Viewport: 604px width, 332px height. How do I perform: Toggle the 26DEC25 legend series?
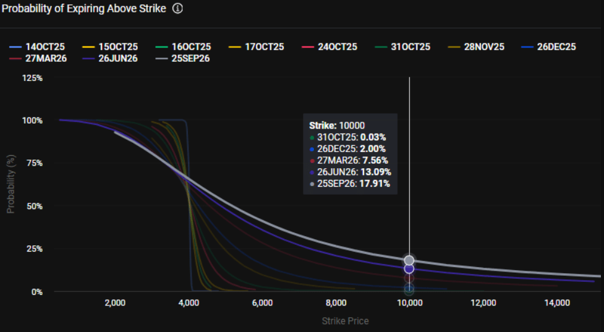tap(548, 46)
